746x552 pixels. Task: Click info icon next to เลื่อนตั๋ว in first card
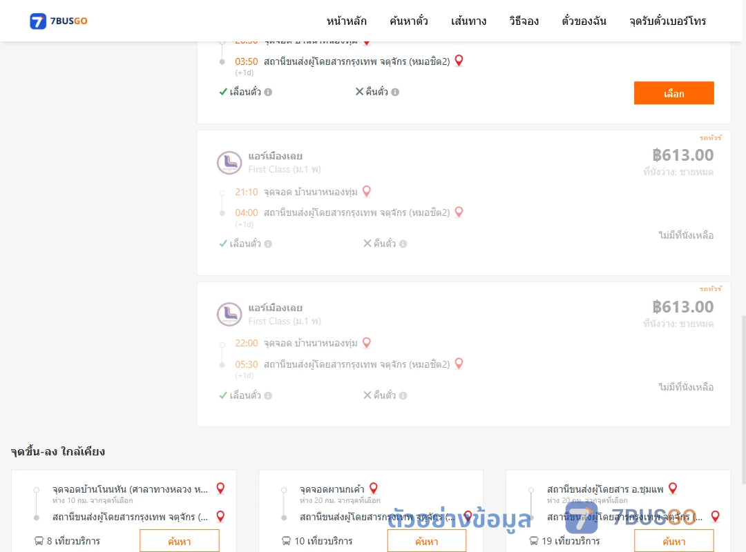[x=268, y=92]
